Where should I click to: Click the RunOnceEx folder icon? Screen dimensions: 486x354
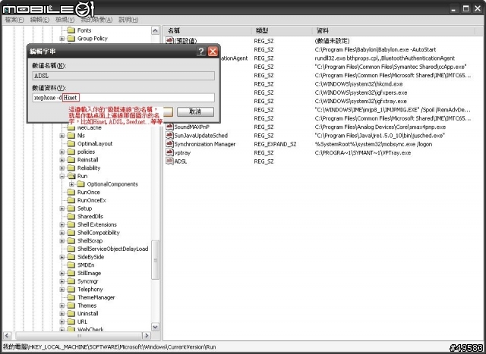71,200
